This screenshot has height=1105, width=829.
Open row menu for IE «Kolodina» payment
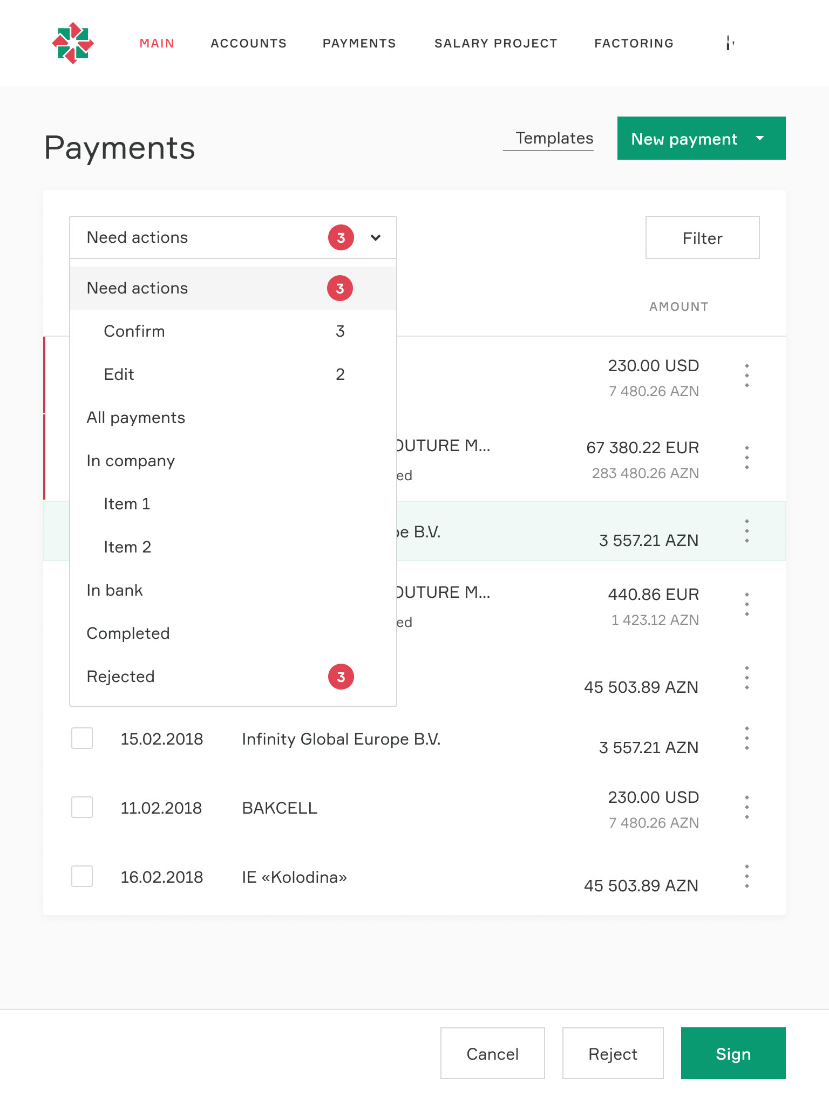747,877
